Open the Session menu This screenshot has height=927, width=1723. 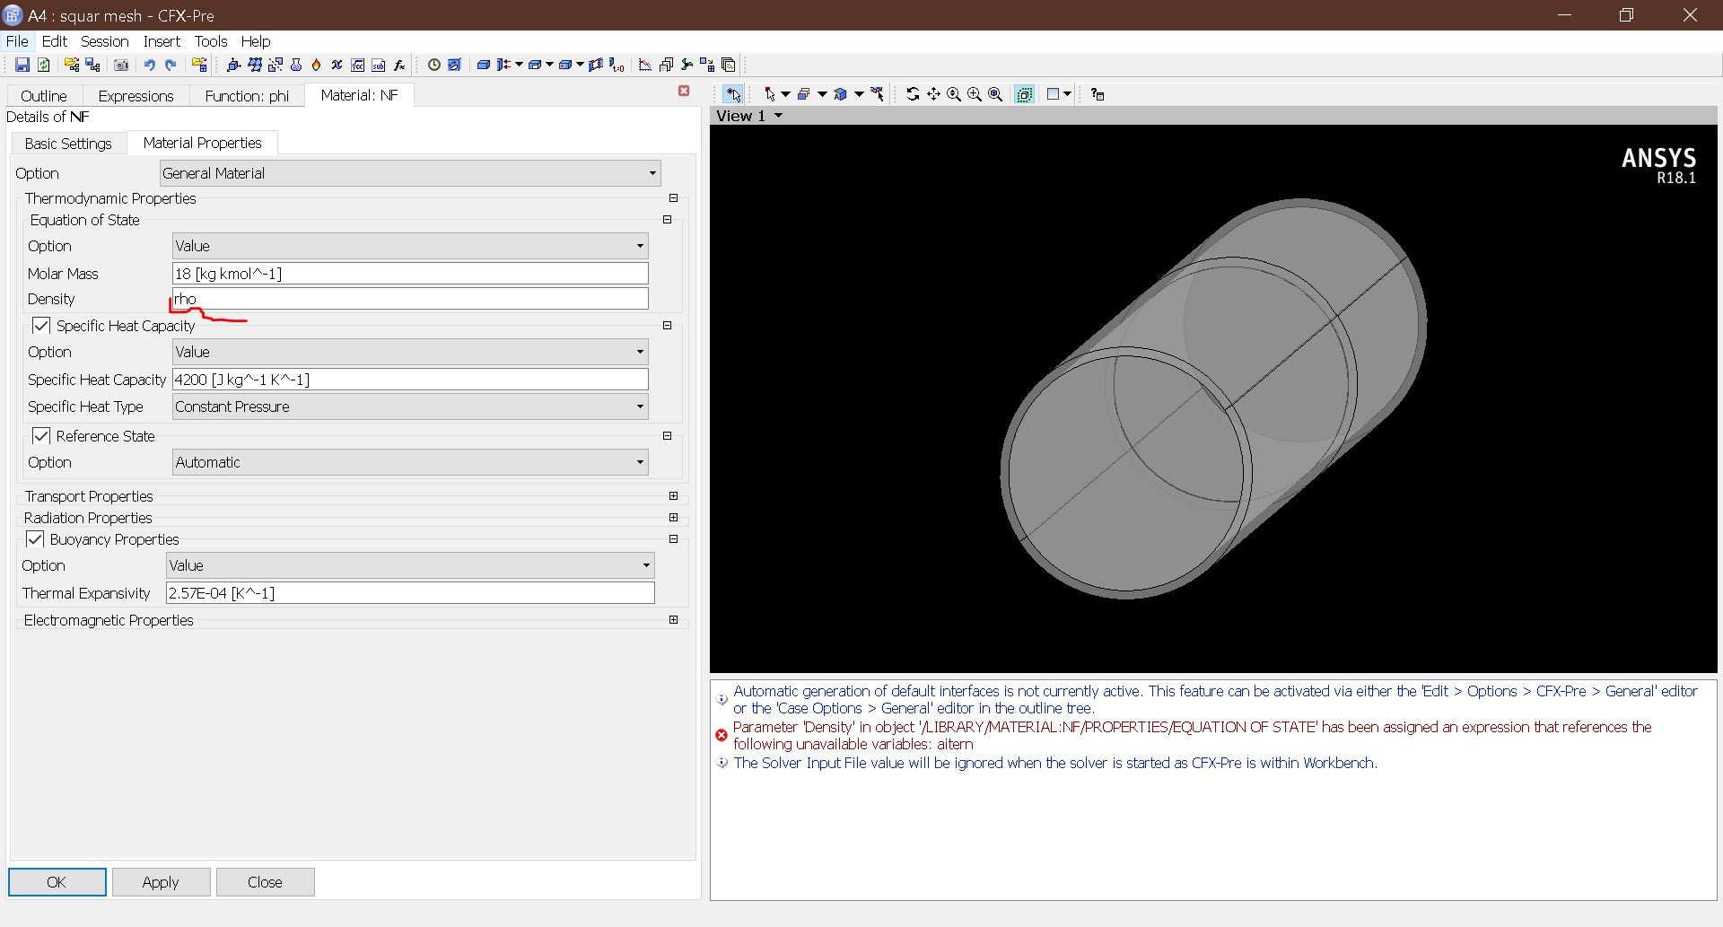pyautogui.click(x=105, y=41)
